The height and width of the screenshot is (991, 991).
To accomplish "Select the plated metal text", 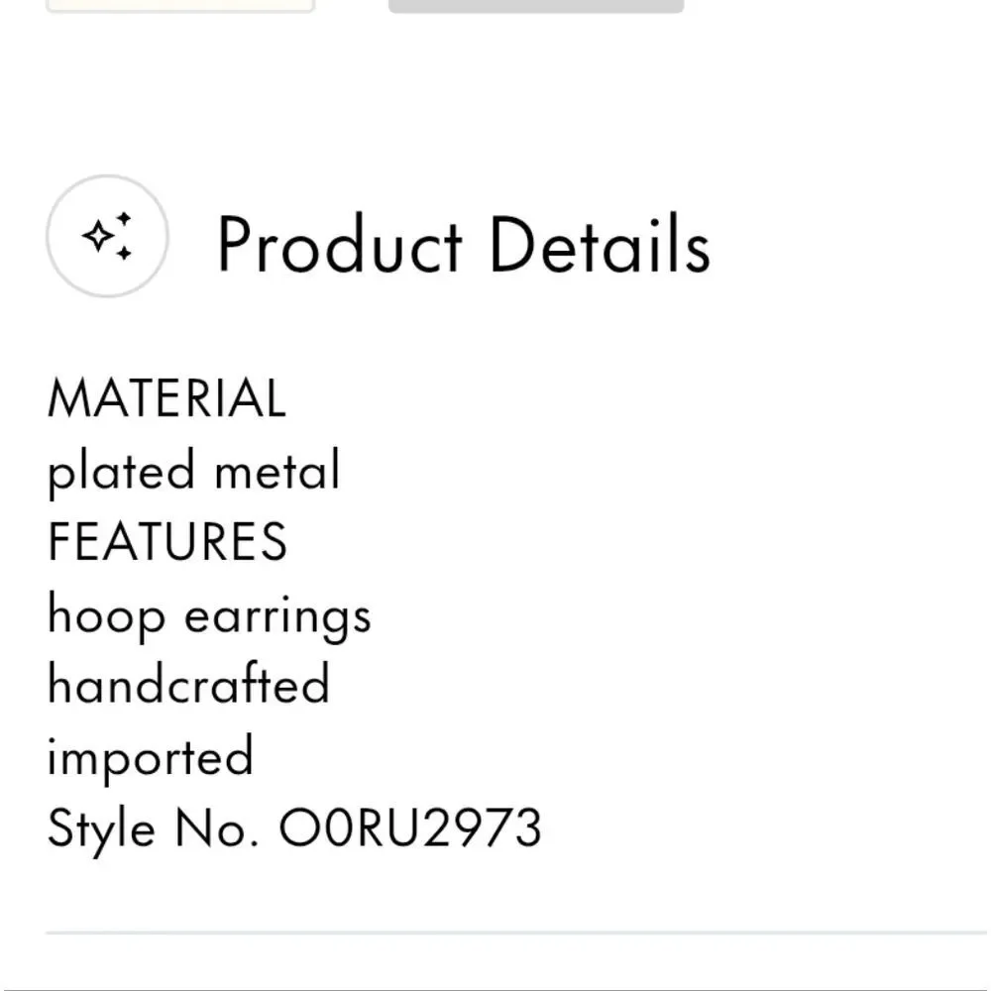I will click(x=194, y=470).
